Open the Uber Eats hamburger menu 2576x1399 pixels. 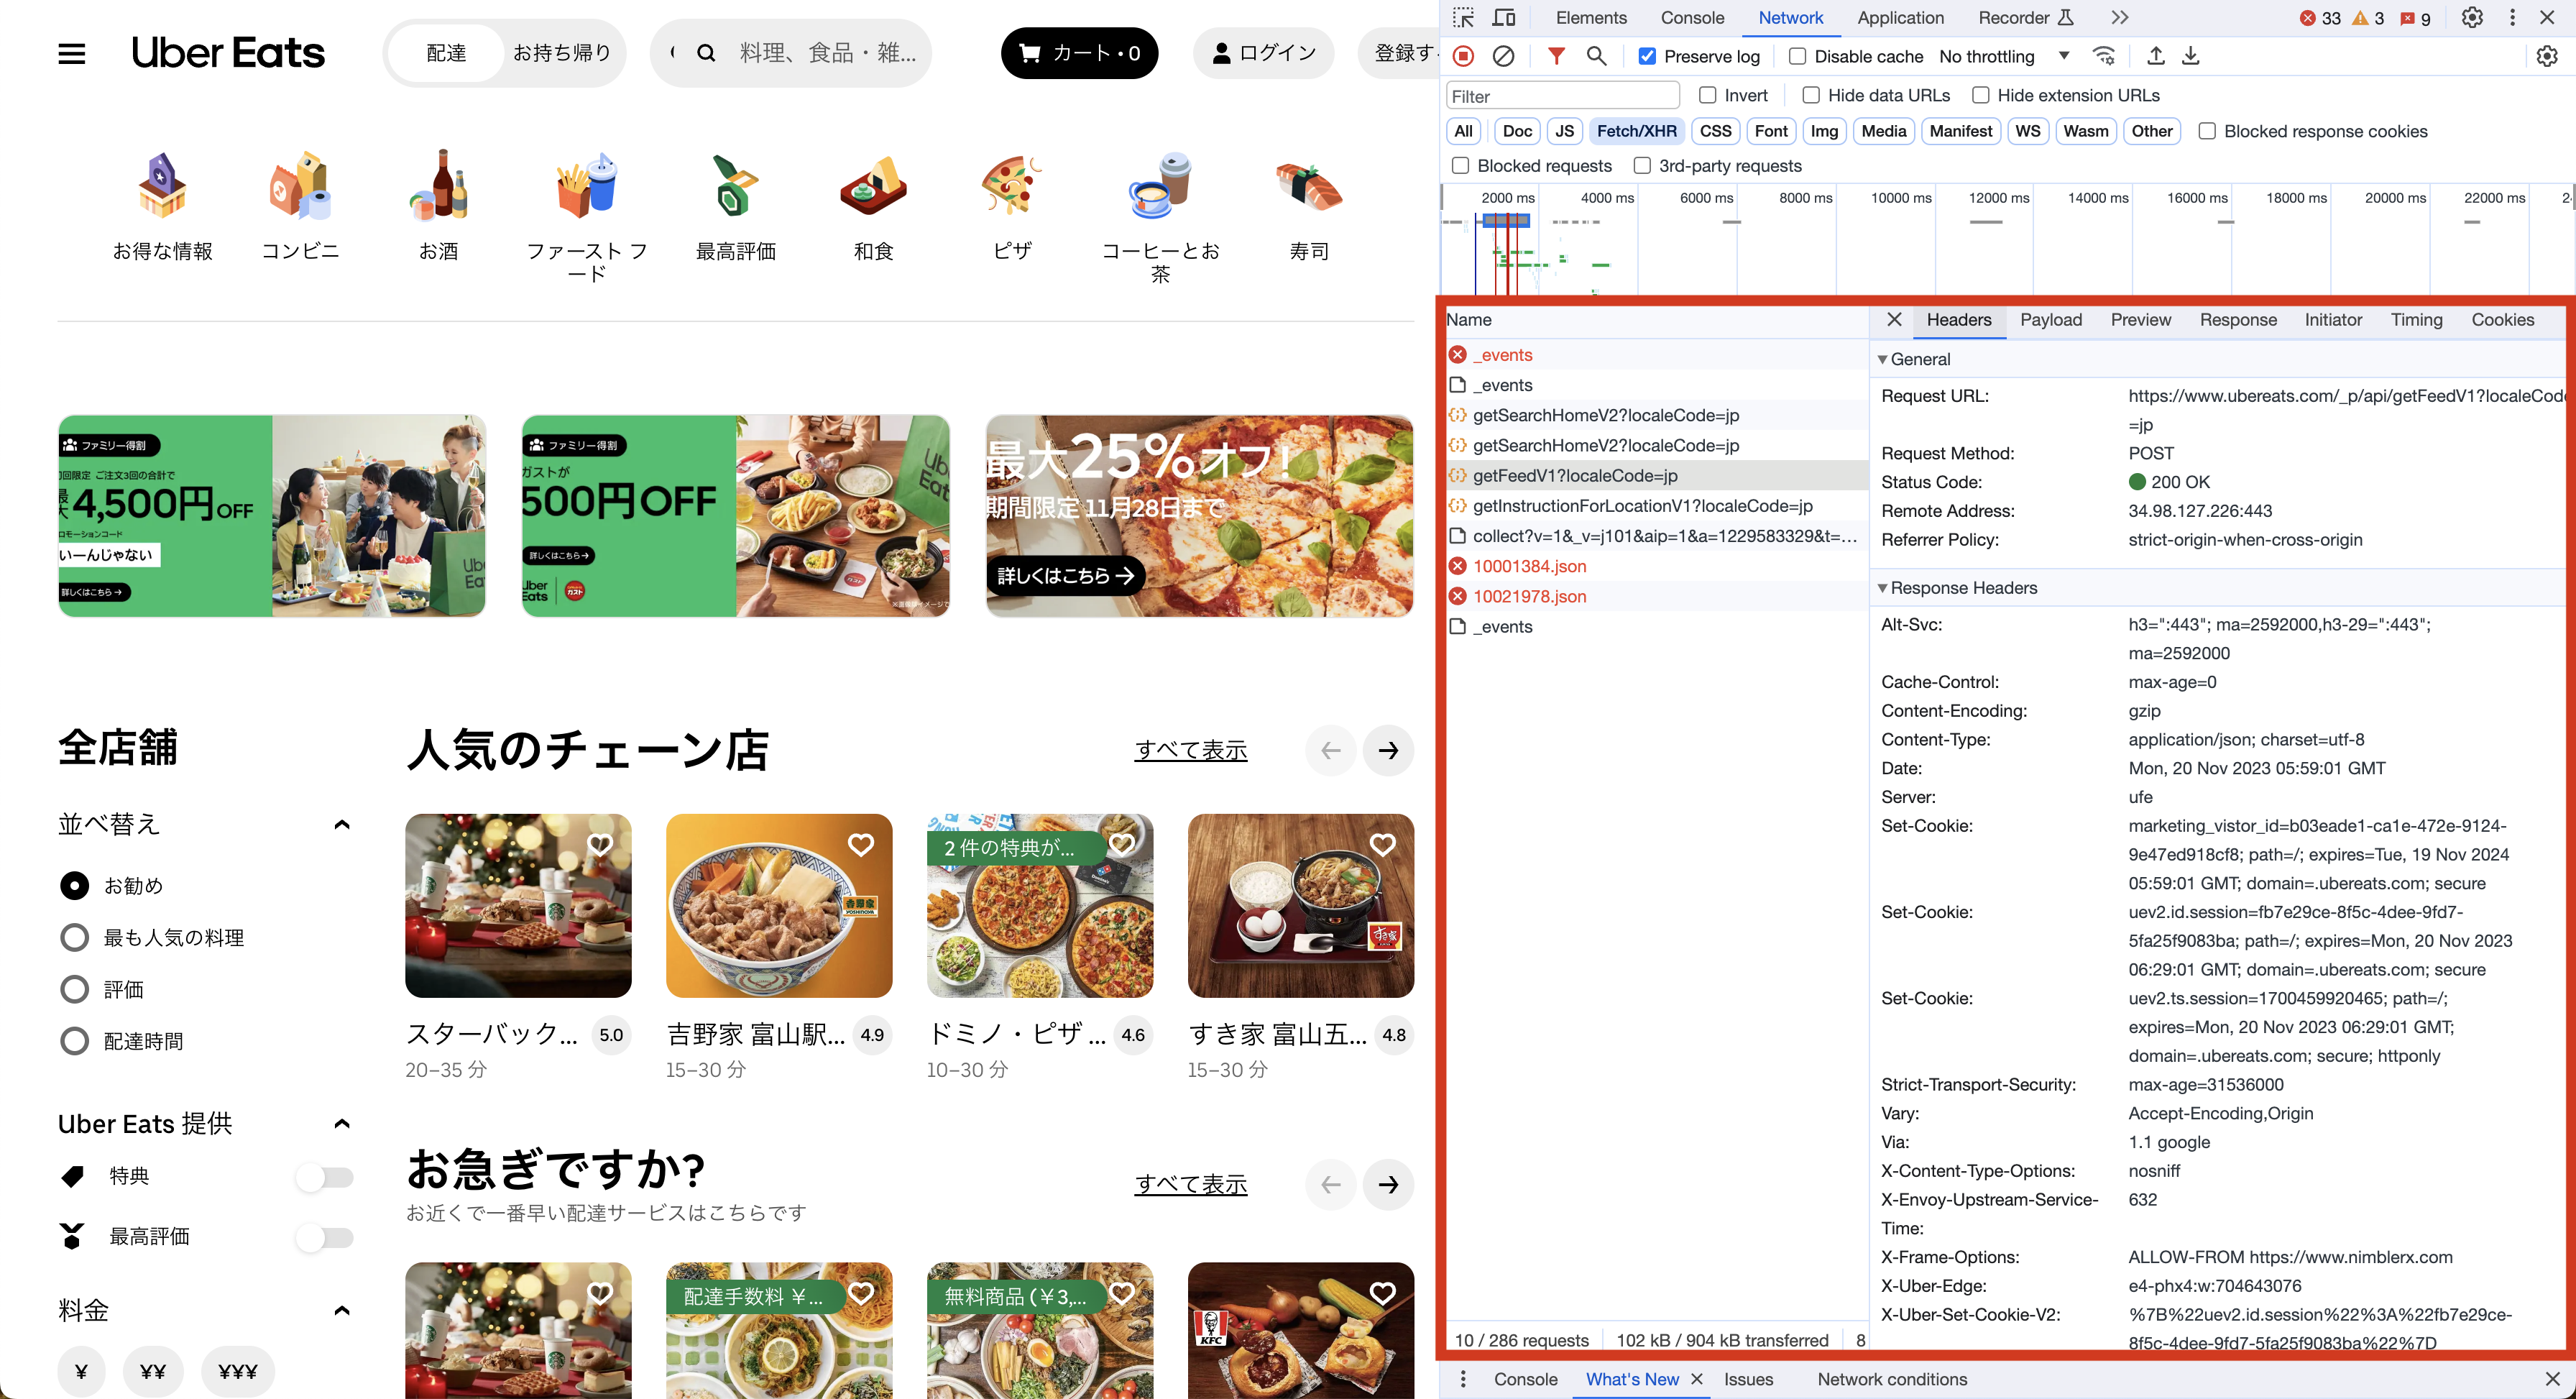tap(71, 53)
